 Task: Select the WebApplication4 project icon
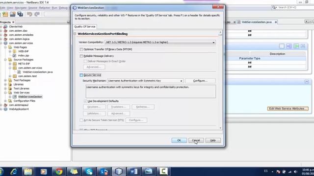[x=5, y=109]
